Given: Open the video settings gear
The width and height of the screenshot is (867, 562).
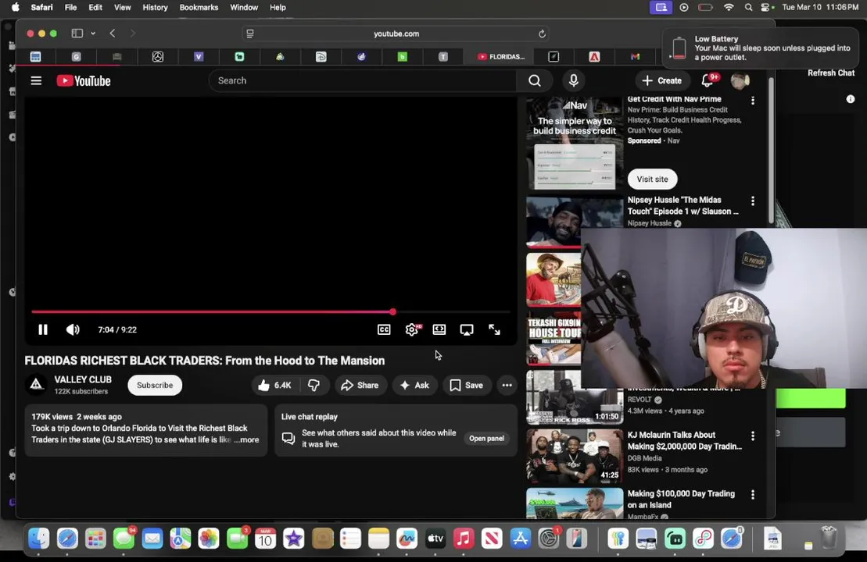Looking at the screenshot, I should [x=412, y=329].
